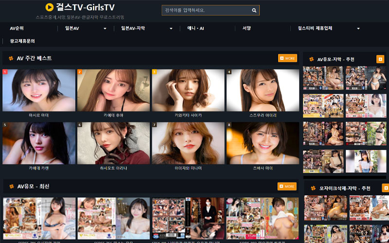Click the rank 6 badge
This screenshot has height=243, width=389.
(80, 125)
